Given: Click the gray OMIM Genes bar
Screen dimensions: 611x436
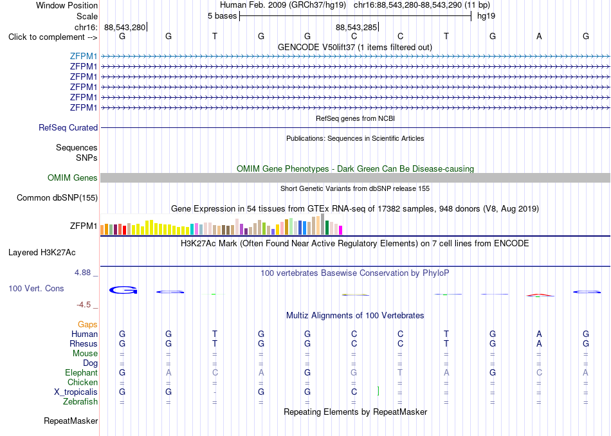Looking at the screenshot, I should [355, 177].
